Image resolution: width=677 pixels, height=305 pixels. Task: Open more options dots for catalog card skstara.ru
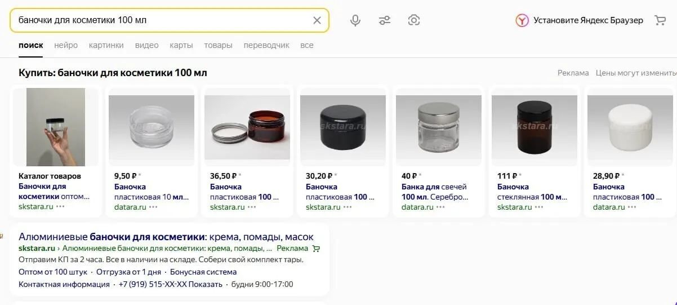[x=60, y=207]
